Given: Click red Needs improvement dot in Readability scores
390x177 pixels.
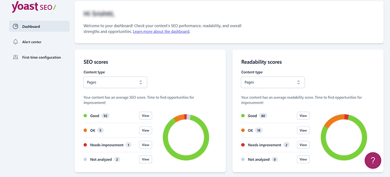Looking at the screenshot, I should coord(243,145).
